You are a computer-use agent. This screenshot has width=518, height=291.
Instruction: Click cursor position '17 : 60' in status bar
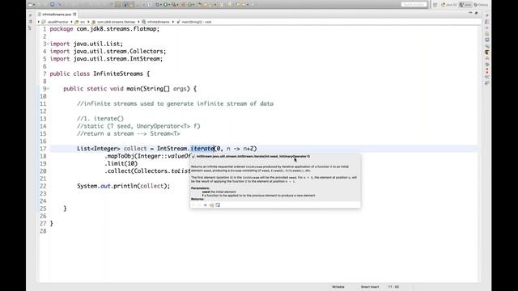(x=393, y=287)
